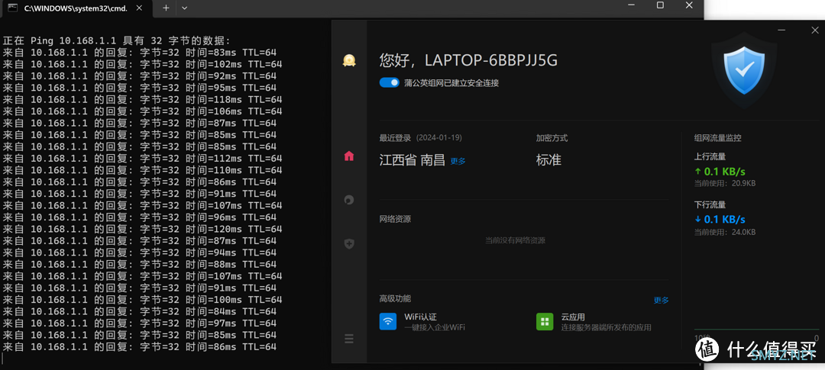Click the 标准 encryption value
The height and width of the screenshot is (370, 825).
(548, 159)
